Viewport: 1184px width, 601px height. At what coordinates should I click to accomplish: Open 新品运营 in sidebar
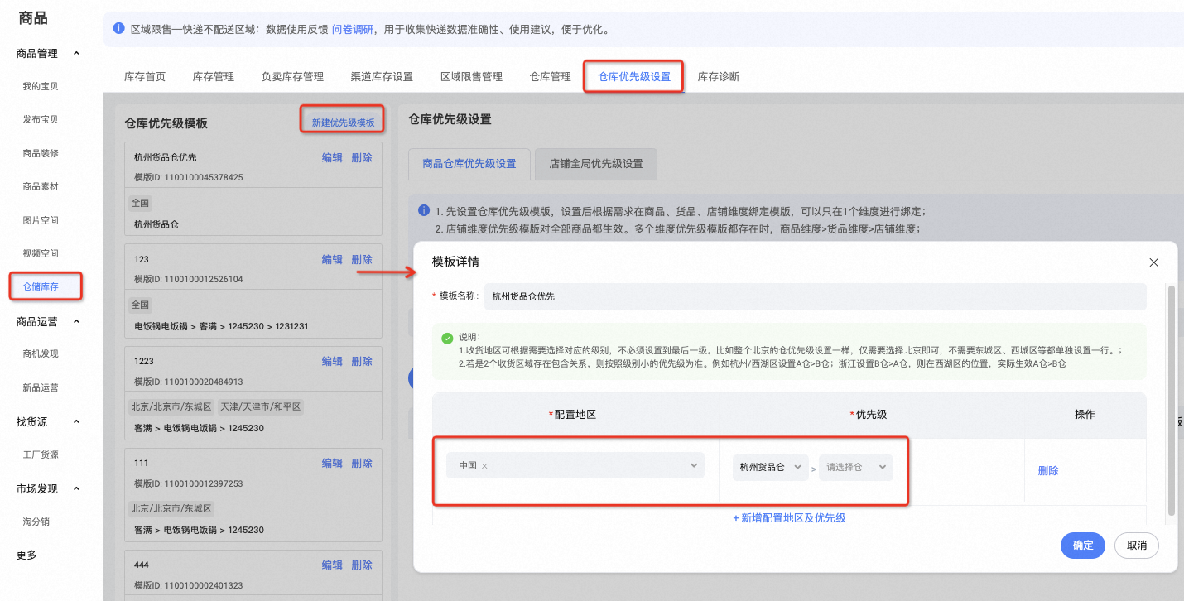[41, 387]
